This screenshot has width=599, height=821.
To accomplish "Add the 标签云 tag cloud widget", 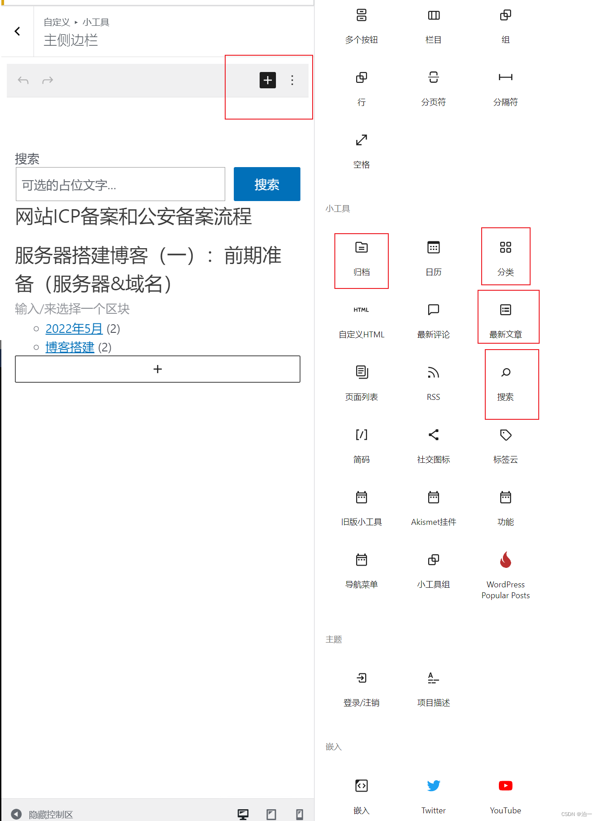I will (505, 447).
